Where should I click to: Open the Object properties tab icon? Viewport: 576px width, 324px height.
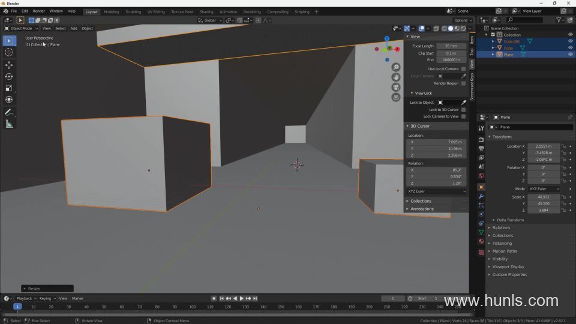click(481, 187)
